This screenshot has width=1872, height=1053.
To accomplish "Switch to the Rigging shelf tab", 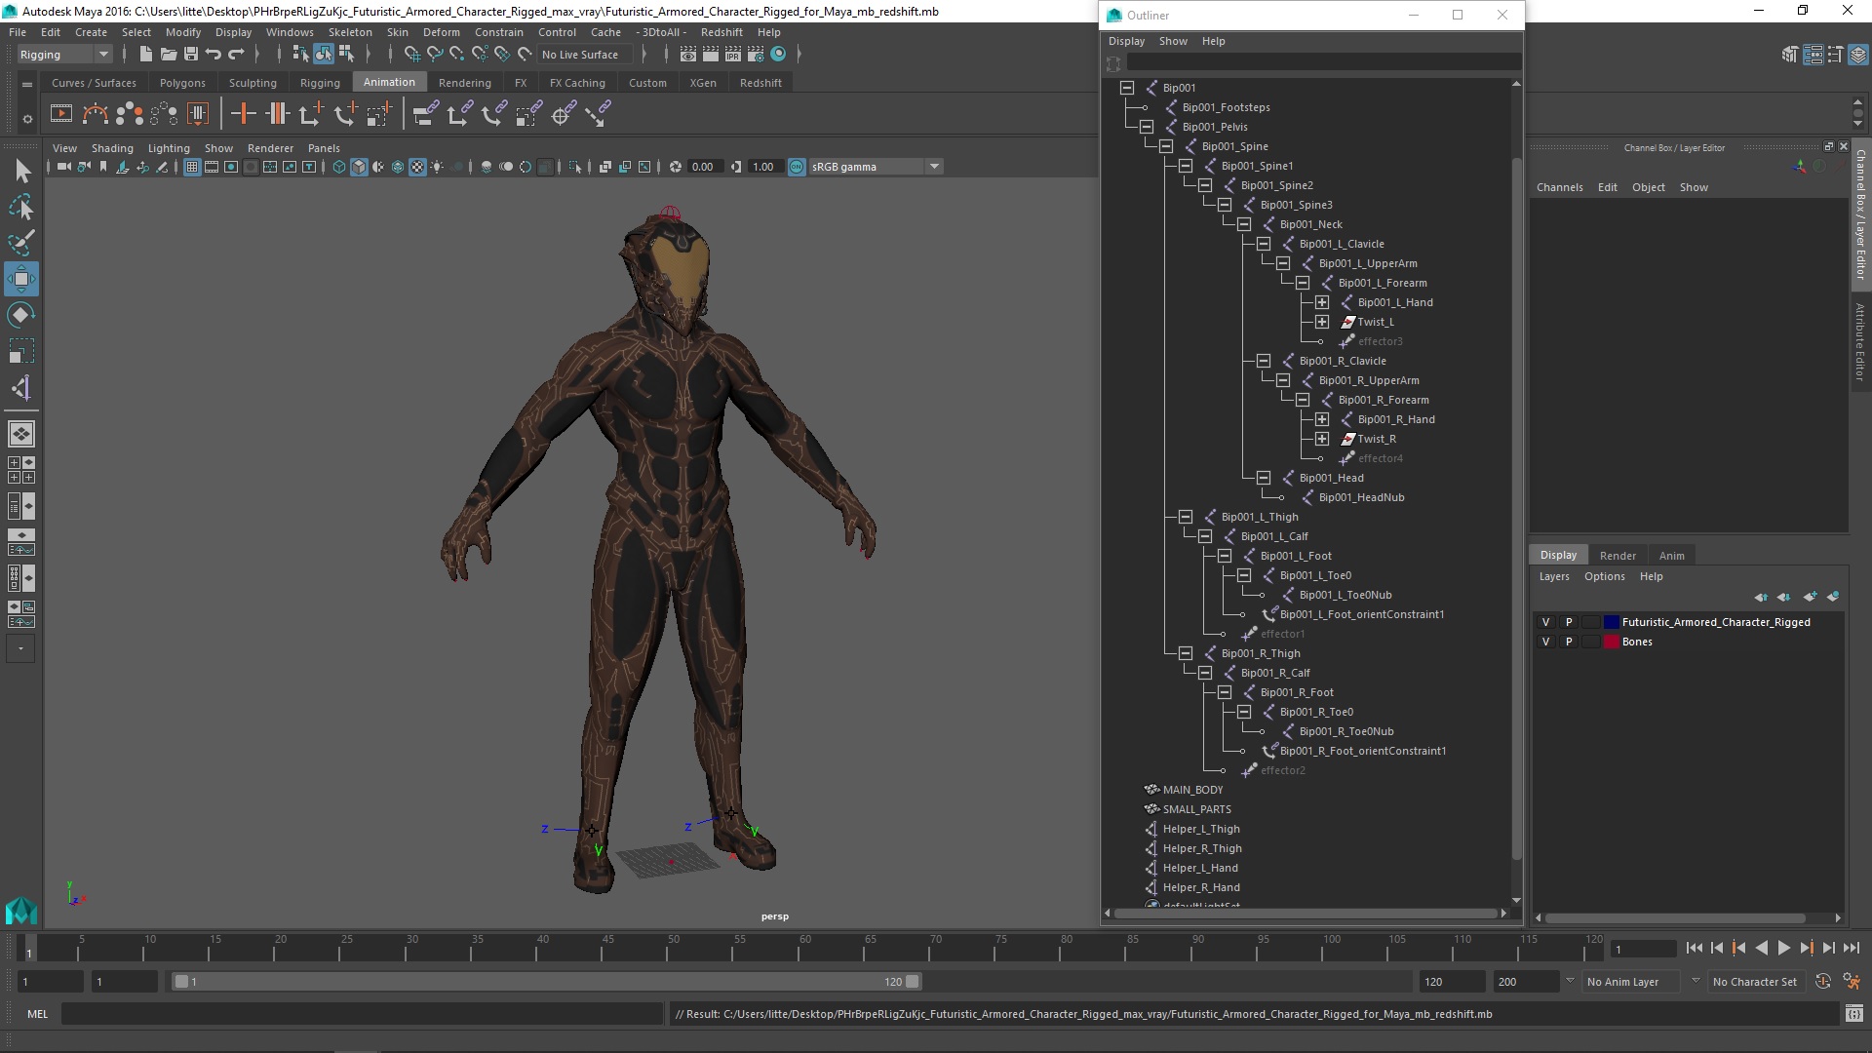I will (320, 83).
